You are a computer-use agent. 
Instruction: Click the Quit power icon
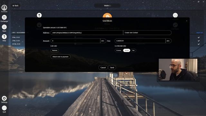(4, 108)
